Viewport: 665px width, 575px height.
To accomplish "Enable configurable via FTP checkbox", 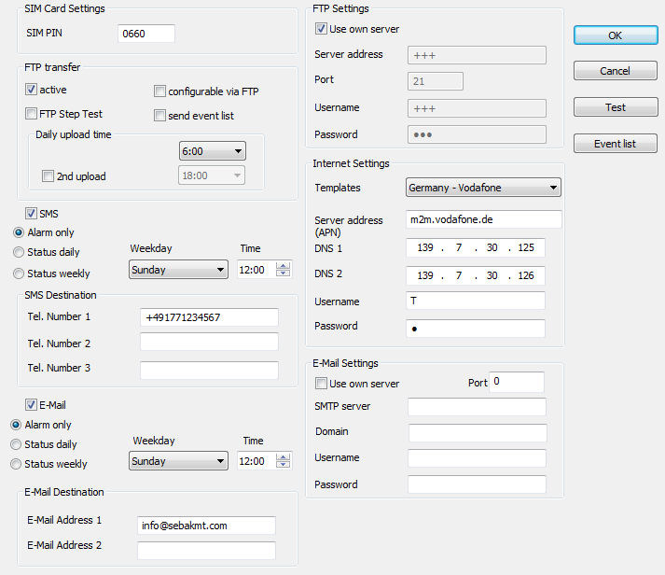I will [x=159, y=91].
